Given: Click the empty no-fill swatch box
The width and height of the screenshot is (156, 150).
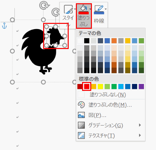Looking at the screenshot, I should [81, 94].
